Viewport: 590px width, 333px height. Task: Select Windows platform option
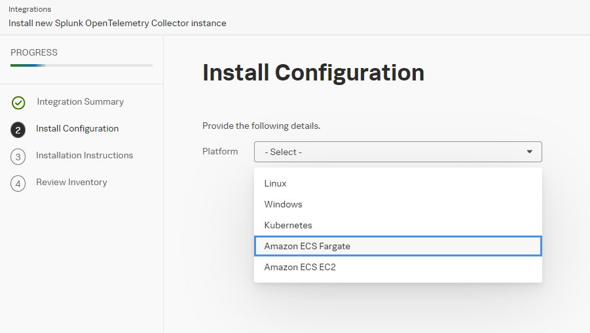[397, 205]
